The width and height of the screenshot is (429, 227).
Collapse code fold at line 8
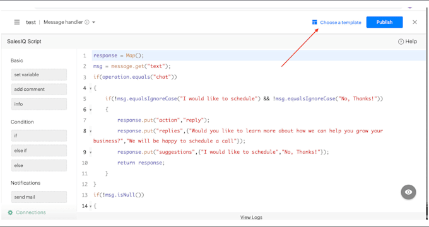tap(91, 131)
